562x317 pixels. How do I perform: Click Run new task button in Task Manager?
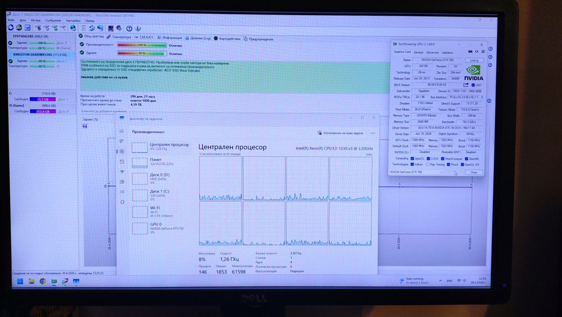(340, 133)
